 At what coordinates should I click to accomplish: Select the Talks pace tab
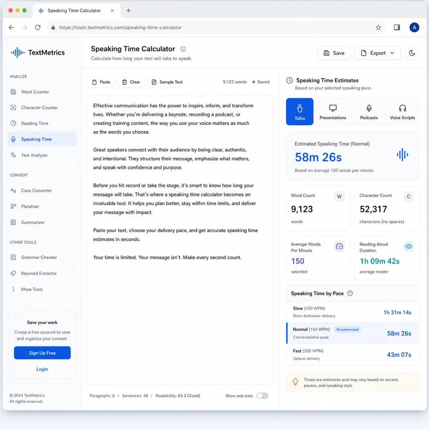300,112
